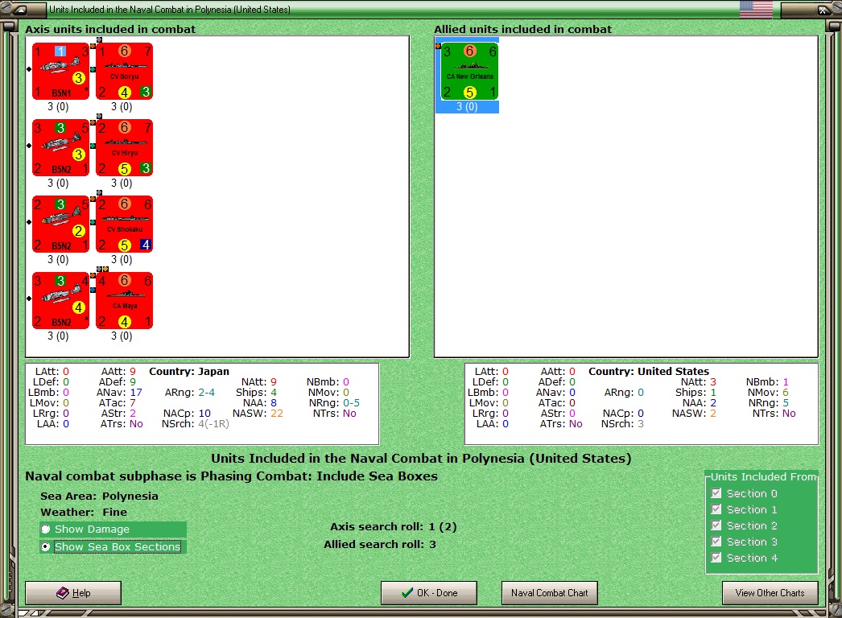Click the window system menu icon in title bar
Viewport: 842px width, 618px height.
point(20,10)
